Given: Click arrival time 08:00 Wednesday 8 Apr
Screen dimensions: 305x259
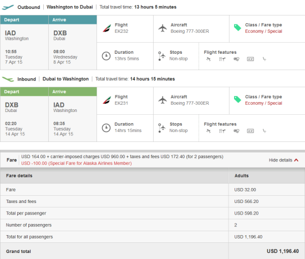Looking at the screenshot, I should [65, 57].
